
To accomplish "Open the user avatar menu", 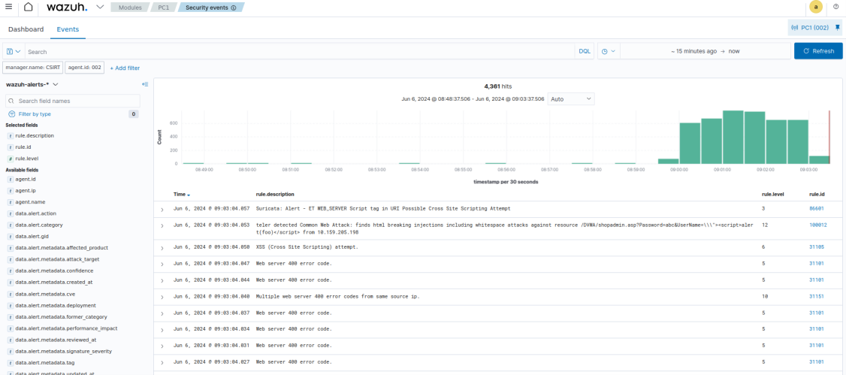I will (816, 8).
